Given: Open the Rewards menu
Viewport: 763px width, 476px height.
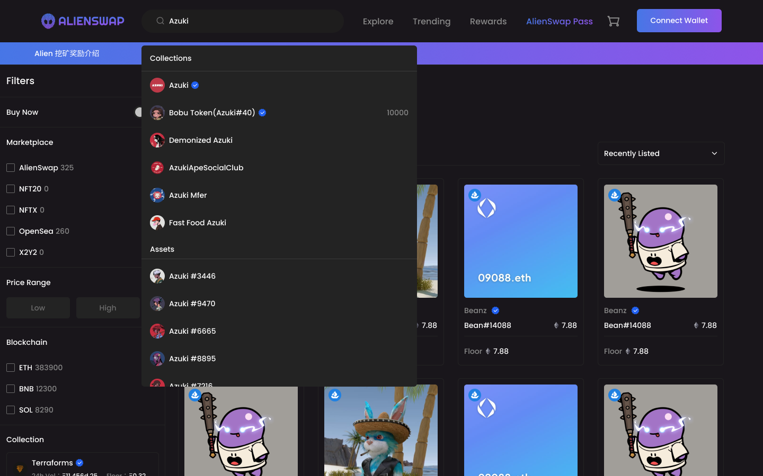Looking at the screenshot, I should 488,21.
